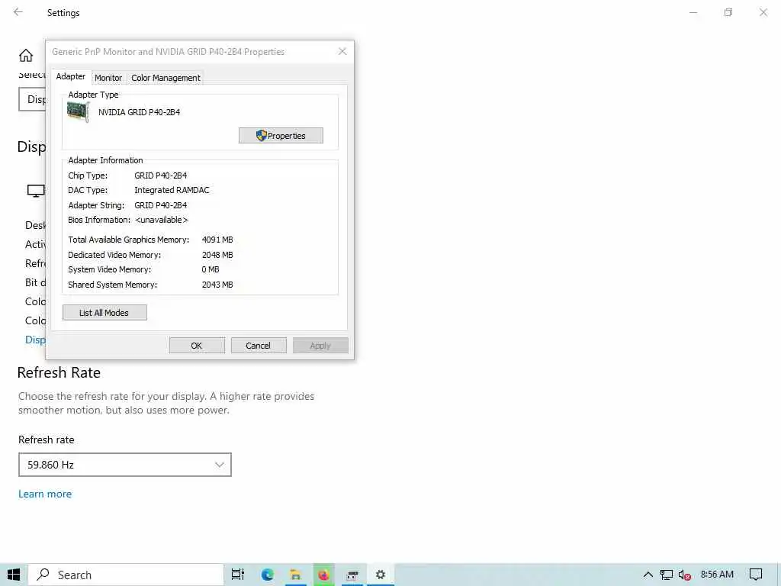Open the Color Management tab
781x586 pixels.
(166, 78)
